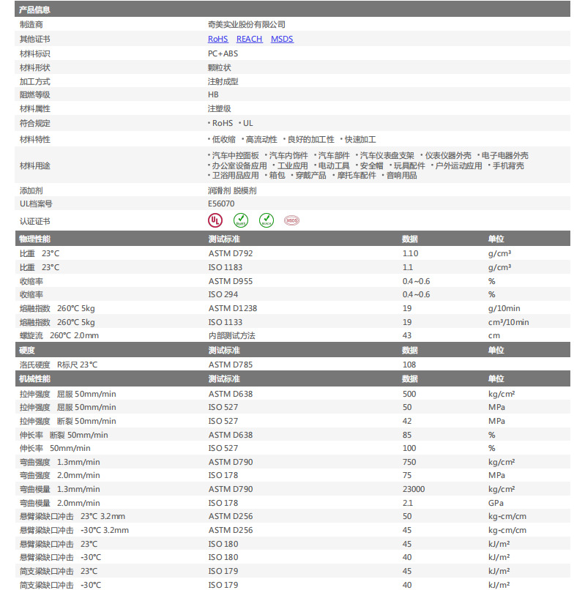Image resolution: width=585 pixels, height=590 pixels.
Task: Select the 弯曲强度 2.0mm/min row label
Action: click(60, 476)
